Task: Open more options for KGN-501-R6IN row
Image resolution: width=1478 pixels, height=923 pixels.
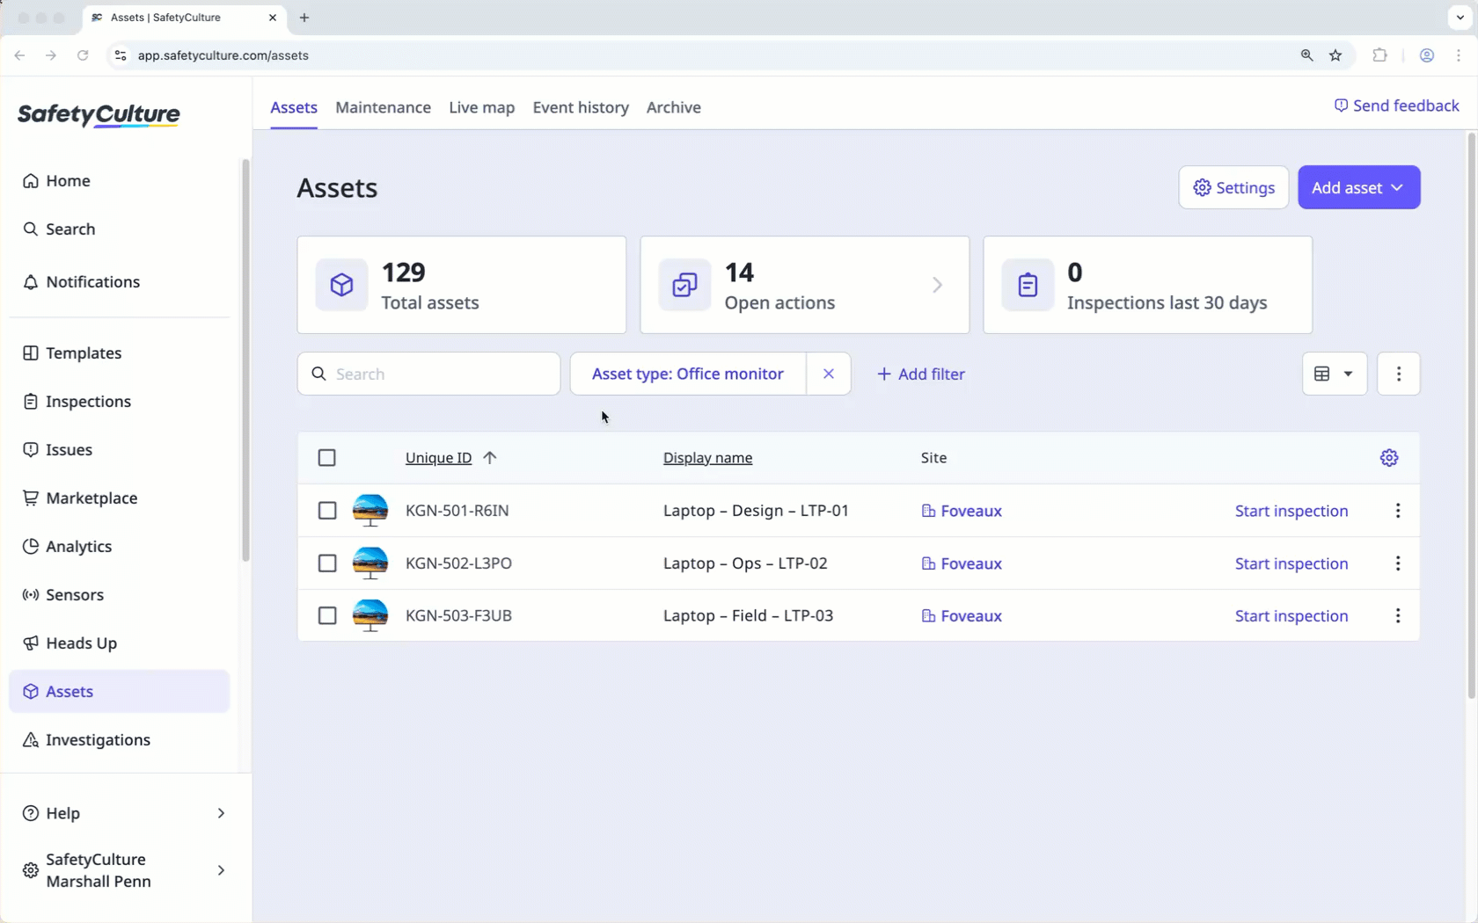Action: [x=1398, y=511]
